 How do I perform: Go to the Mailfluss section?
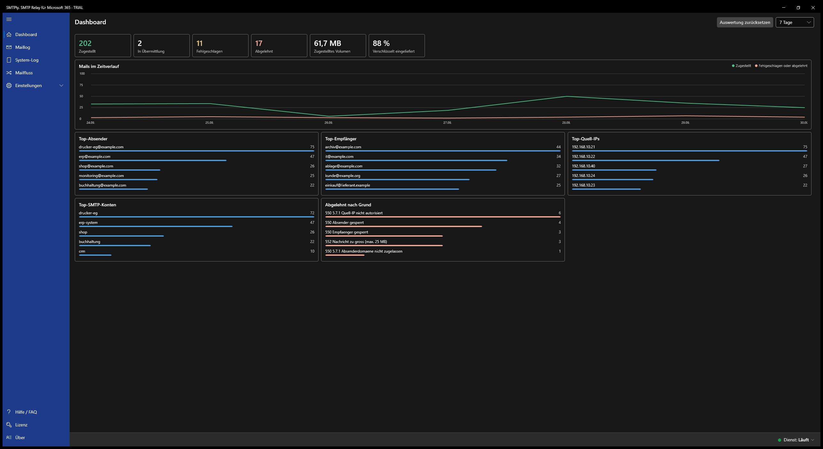[x=36, y=73]
